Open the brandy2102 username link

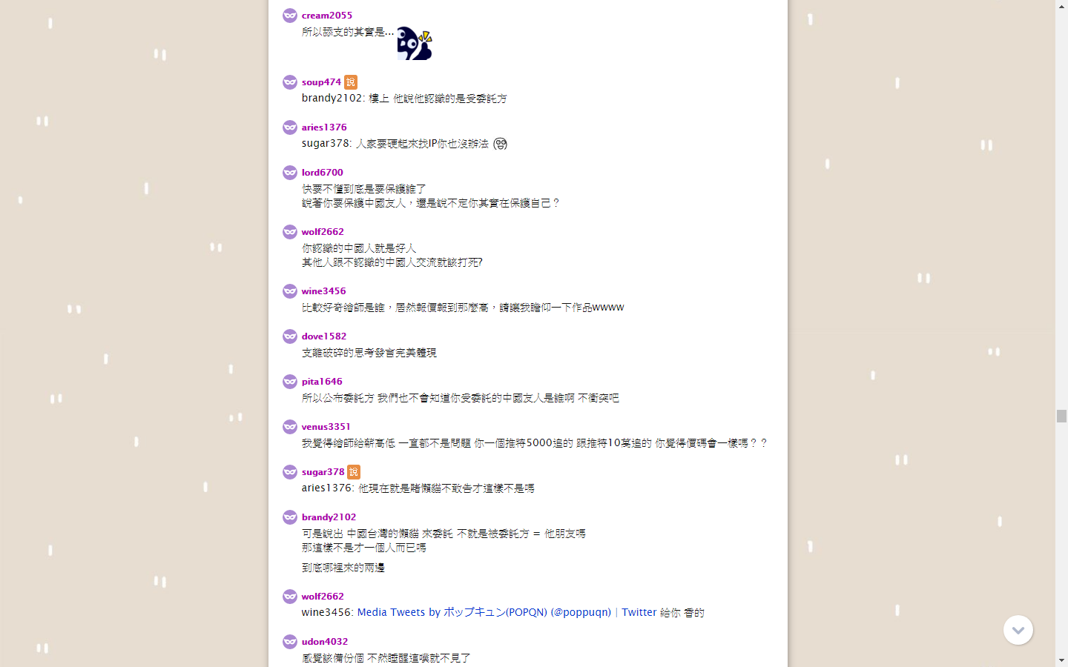329,517
